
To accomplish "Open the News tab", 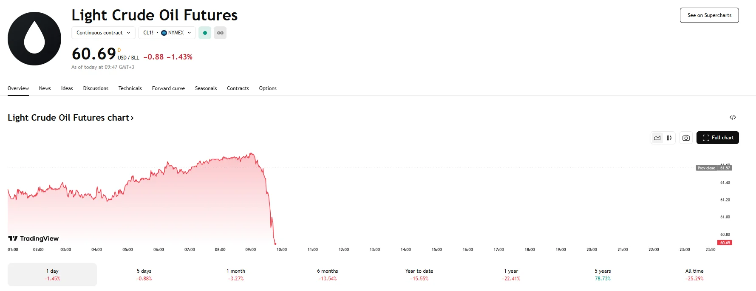I will pyautogui.click(x=45, y=88).
